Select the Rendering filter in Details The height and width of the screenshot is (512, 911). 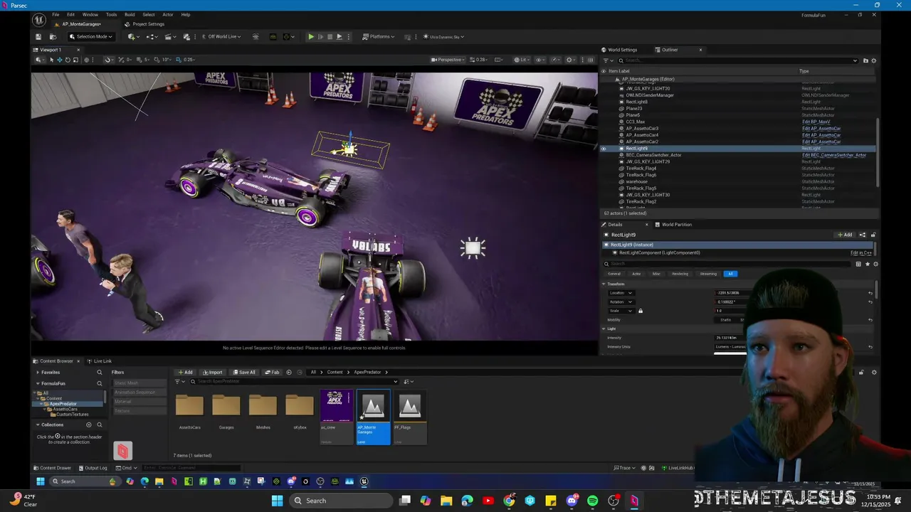click(680, 274)
